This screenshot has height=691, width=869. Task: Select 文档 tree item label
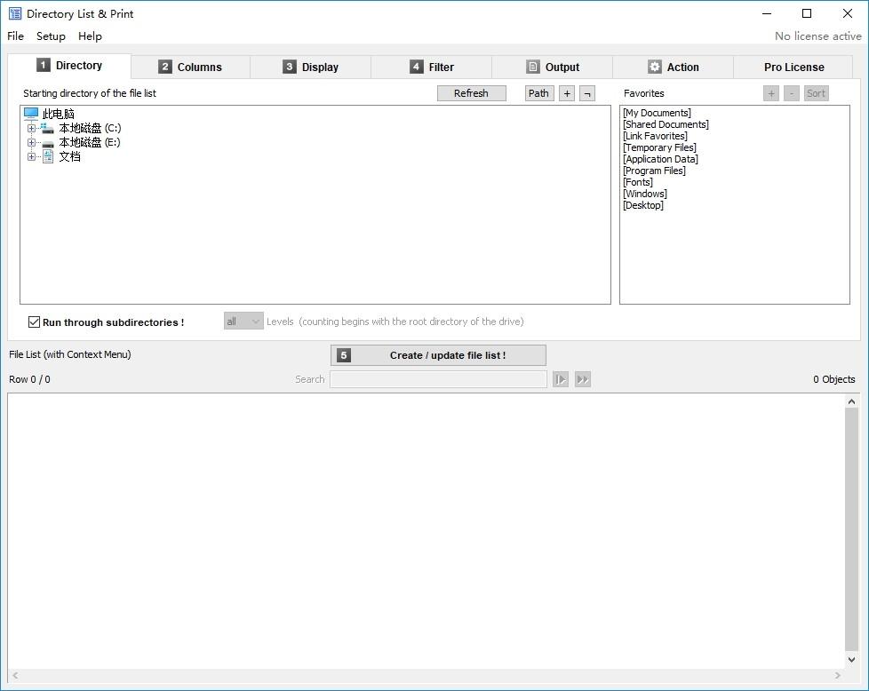click(70, 157)
